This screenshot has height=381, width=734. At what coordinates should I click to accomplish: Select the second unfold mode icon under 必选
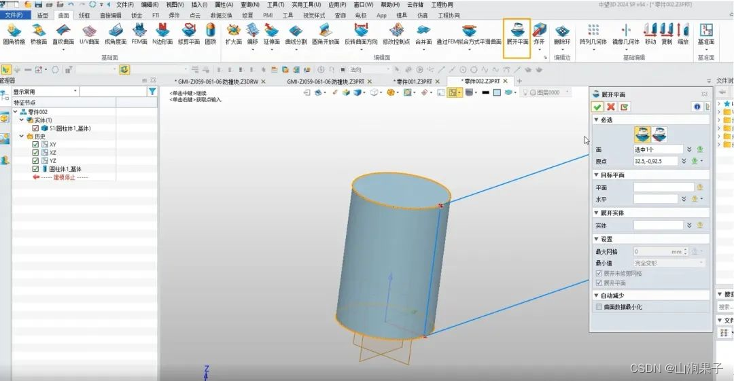tap(659, 134)
